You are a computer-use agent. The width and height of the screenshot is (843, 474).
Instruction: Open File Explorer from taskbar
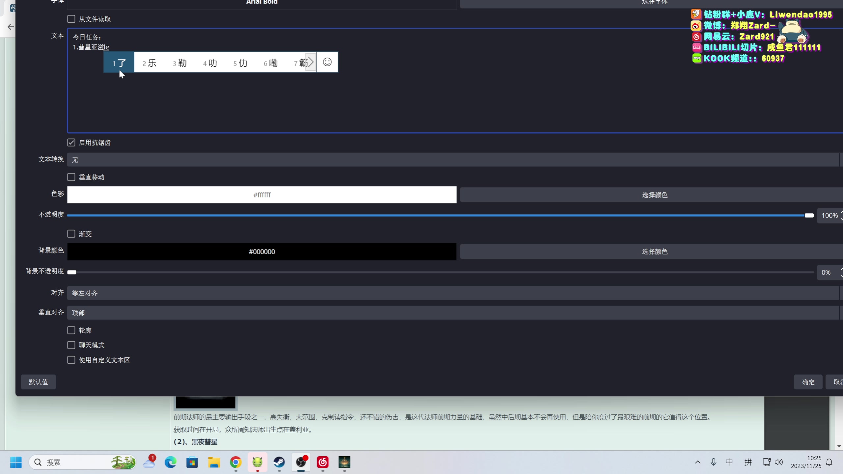[x=214, y=462]
